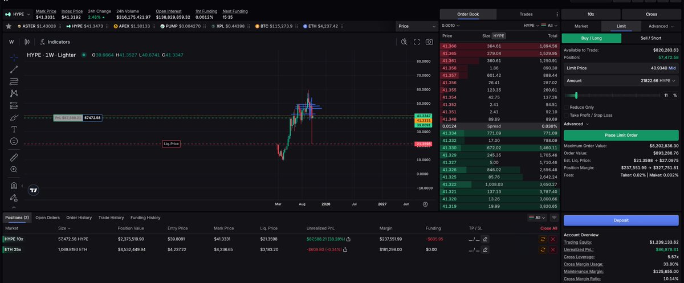The image size is (684, 283).
Task: Open Amount unit HYPE dropdown
Action: [x=666, y=81]
